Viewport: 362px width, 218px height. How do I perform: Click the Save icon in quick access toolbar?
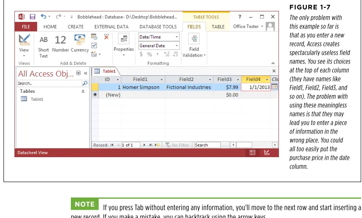(32, 17)
